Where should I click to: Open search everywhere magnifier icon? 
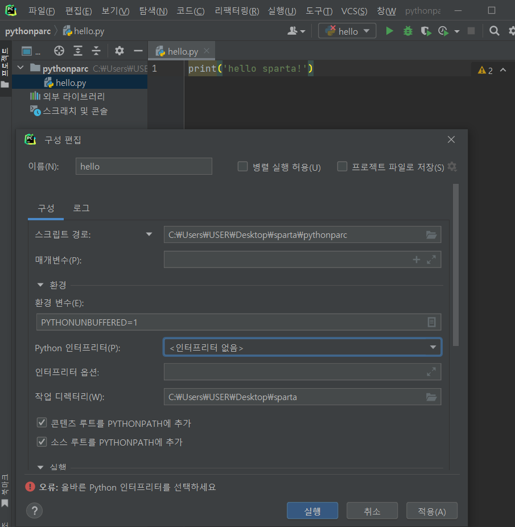pos(494,31)
